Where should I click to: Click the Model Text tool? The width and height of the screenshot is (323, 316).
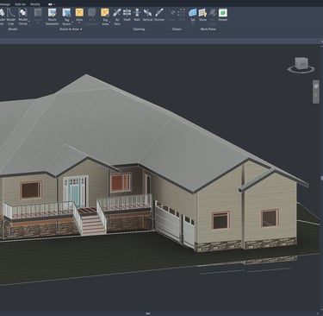pyautogui.click(x=2, y=16)
